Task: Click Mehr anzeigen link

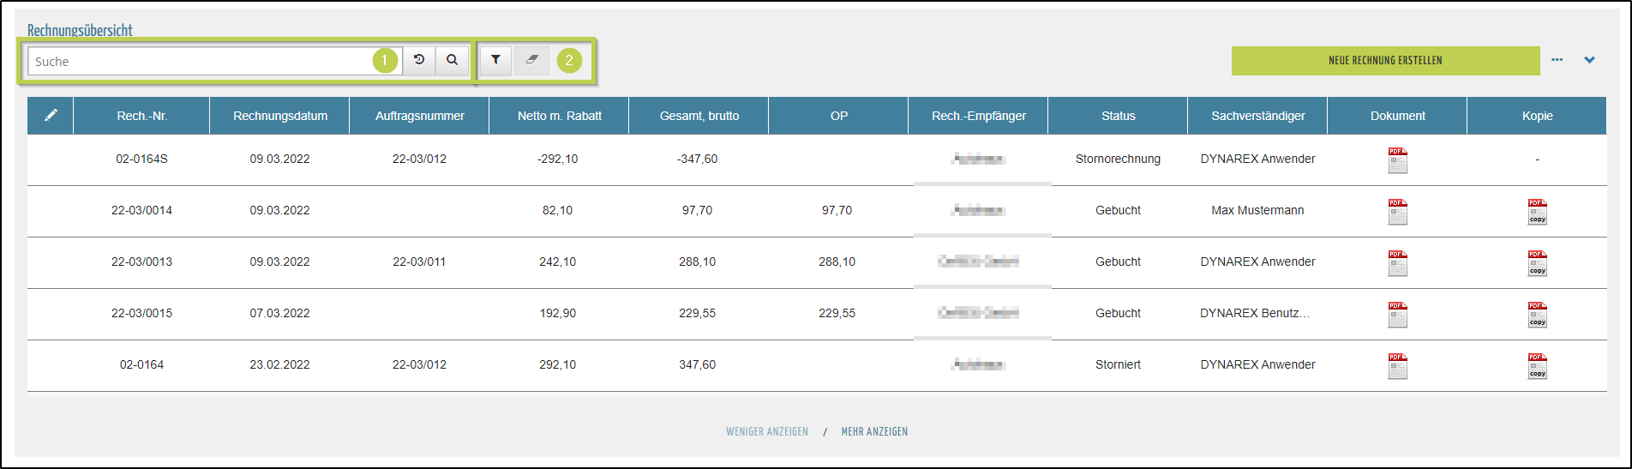Action: click(874, 432)
